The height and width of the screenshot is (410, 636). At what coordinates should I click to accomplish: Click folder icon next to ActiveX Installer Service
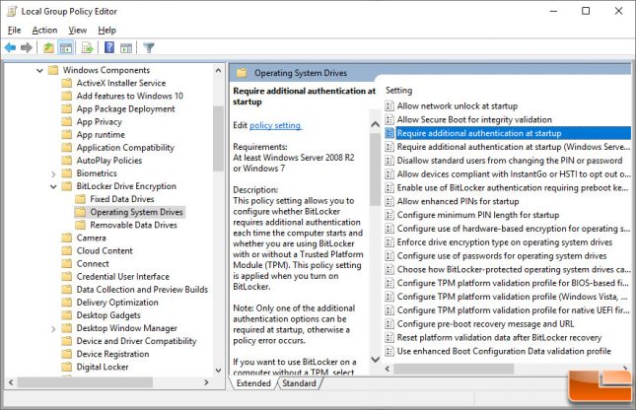coord(66,83)
